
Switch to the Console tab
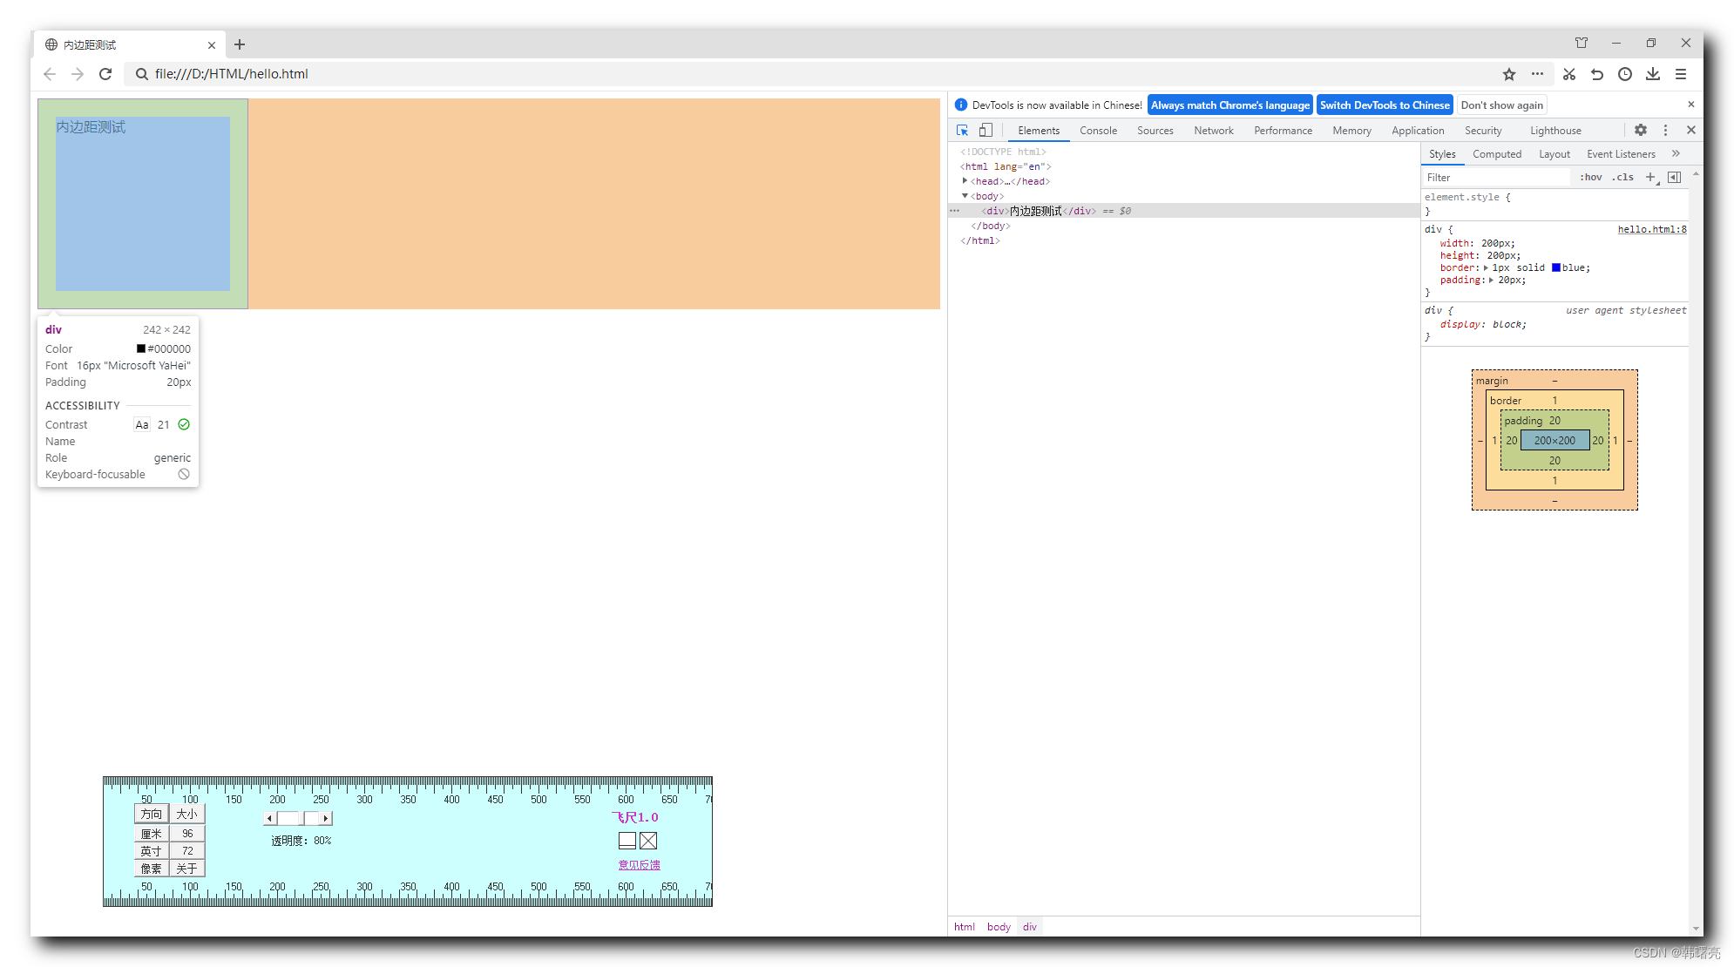[x=1098, y=131]
